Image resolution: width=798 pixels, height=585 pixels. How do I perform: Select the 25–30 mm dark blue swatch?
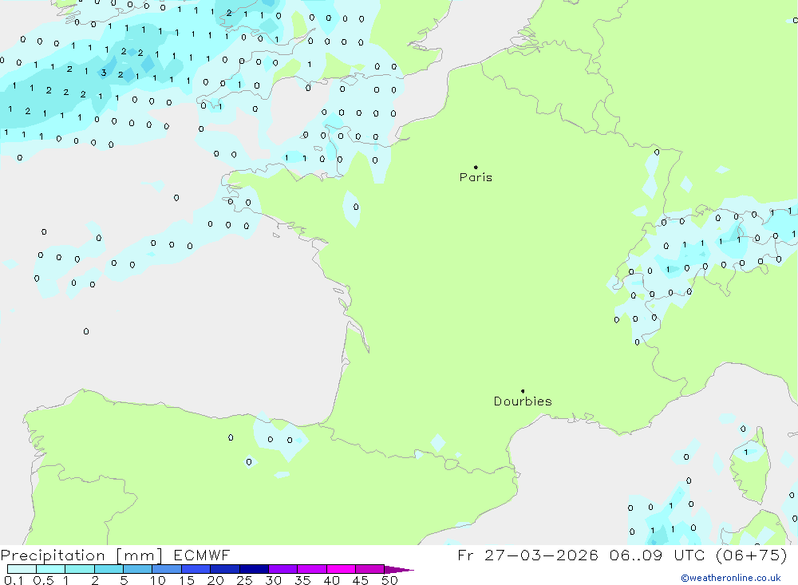tap(254, 569)
